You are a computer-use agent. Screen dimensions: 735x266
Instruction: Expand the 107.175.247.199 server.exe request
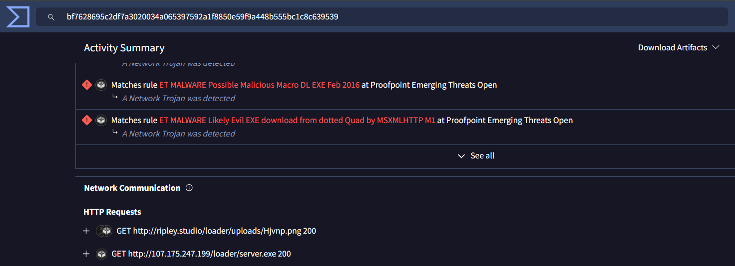click(x=86, y=254)
